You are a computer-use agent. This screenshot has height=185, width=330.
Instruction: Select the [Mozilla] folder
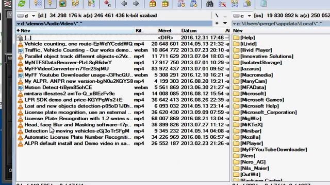[250, 137]
